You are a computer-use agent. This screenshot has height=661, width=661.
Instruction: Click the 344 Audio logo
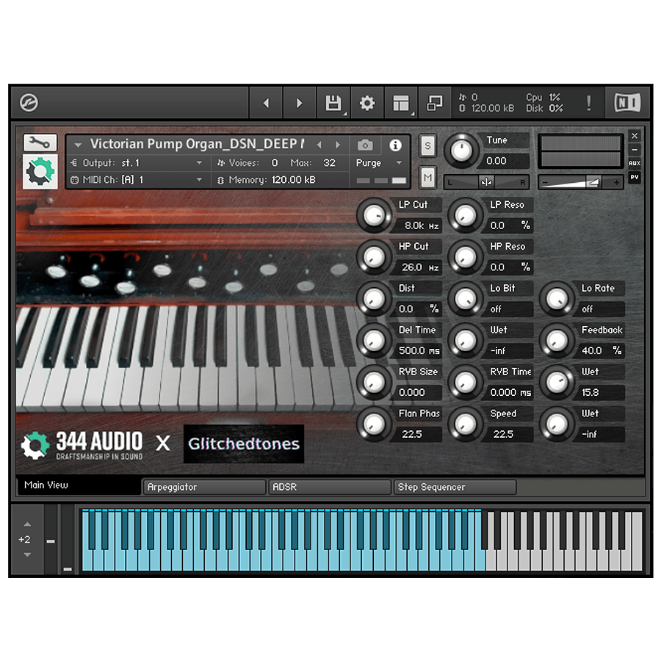tap(82, 445)
